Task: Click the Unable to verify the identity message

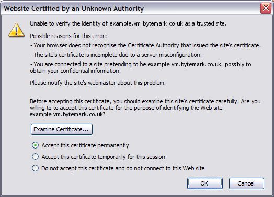Action: click(128, 23)
